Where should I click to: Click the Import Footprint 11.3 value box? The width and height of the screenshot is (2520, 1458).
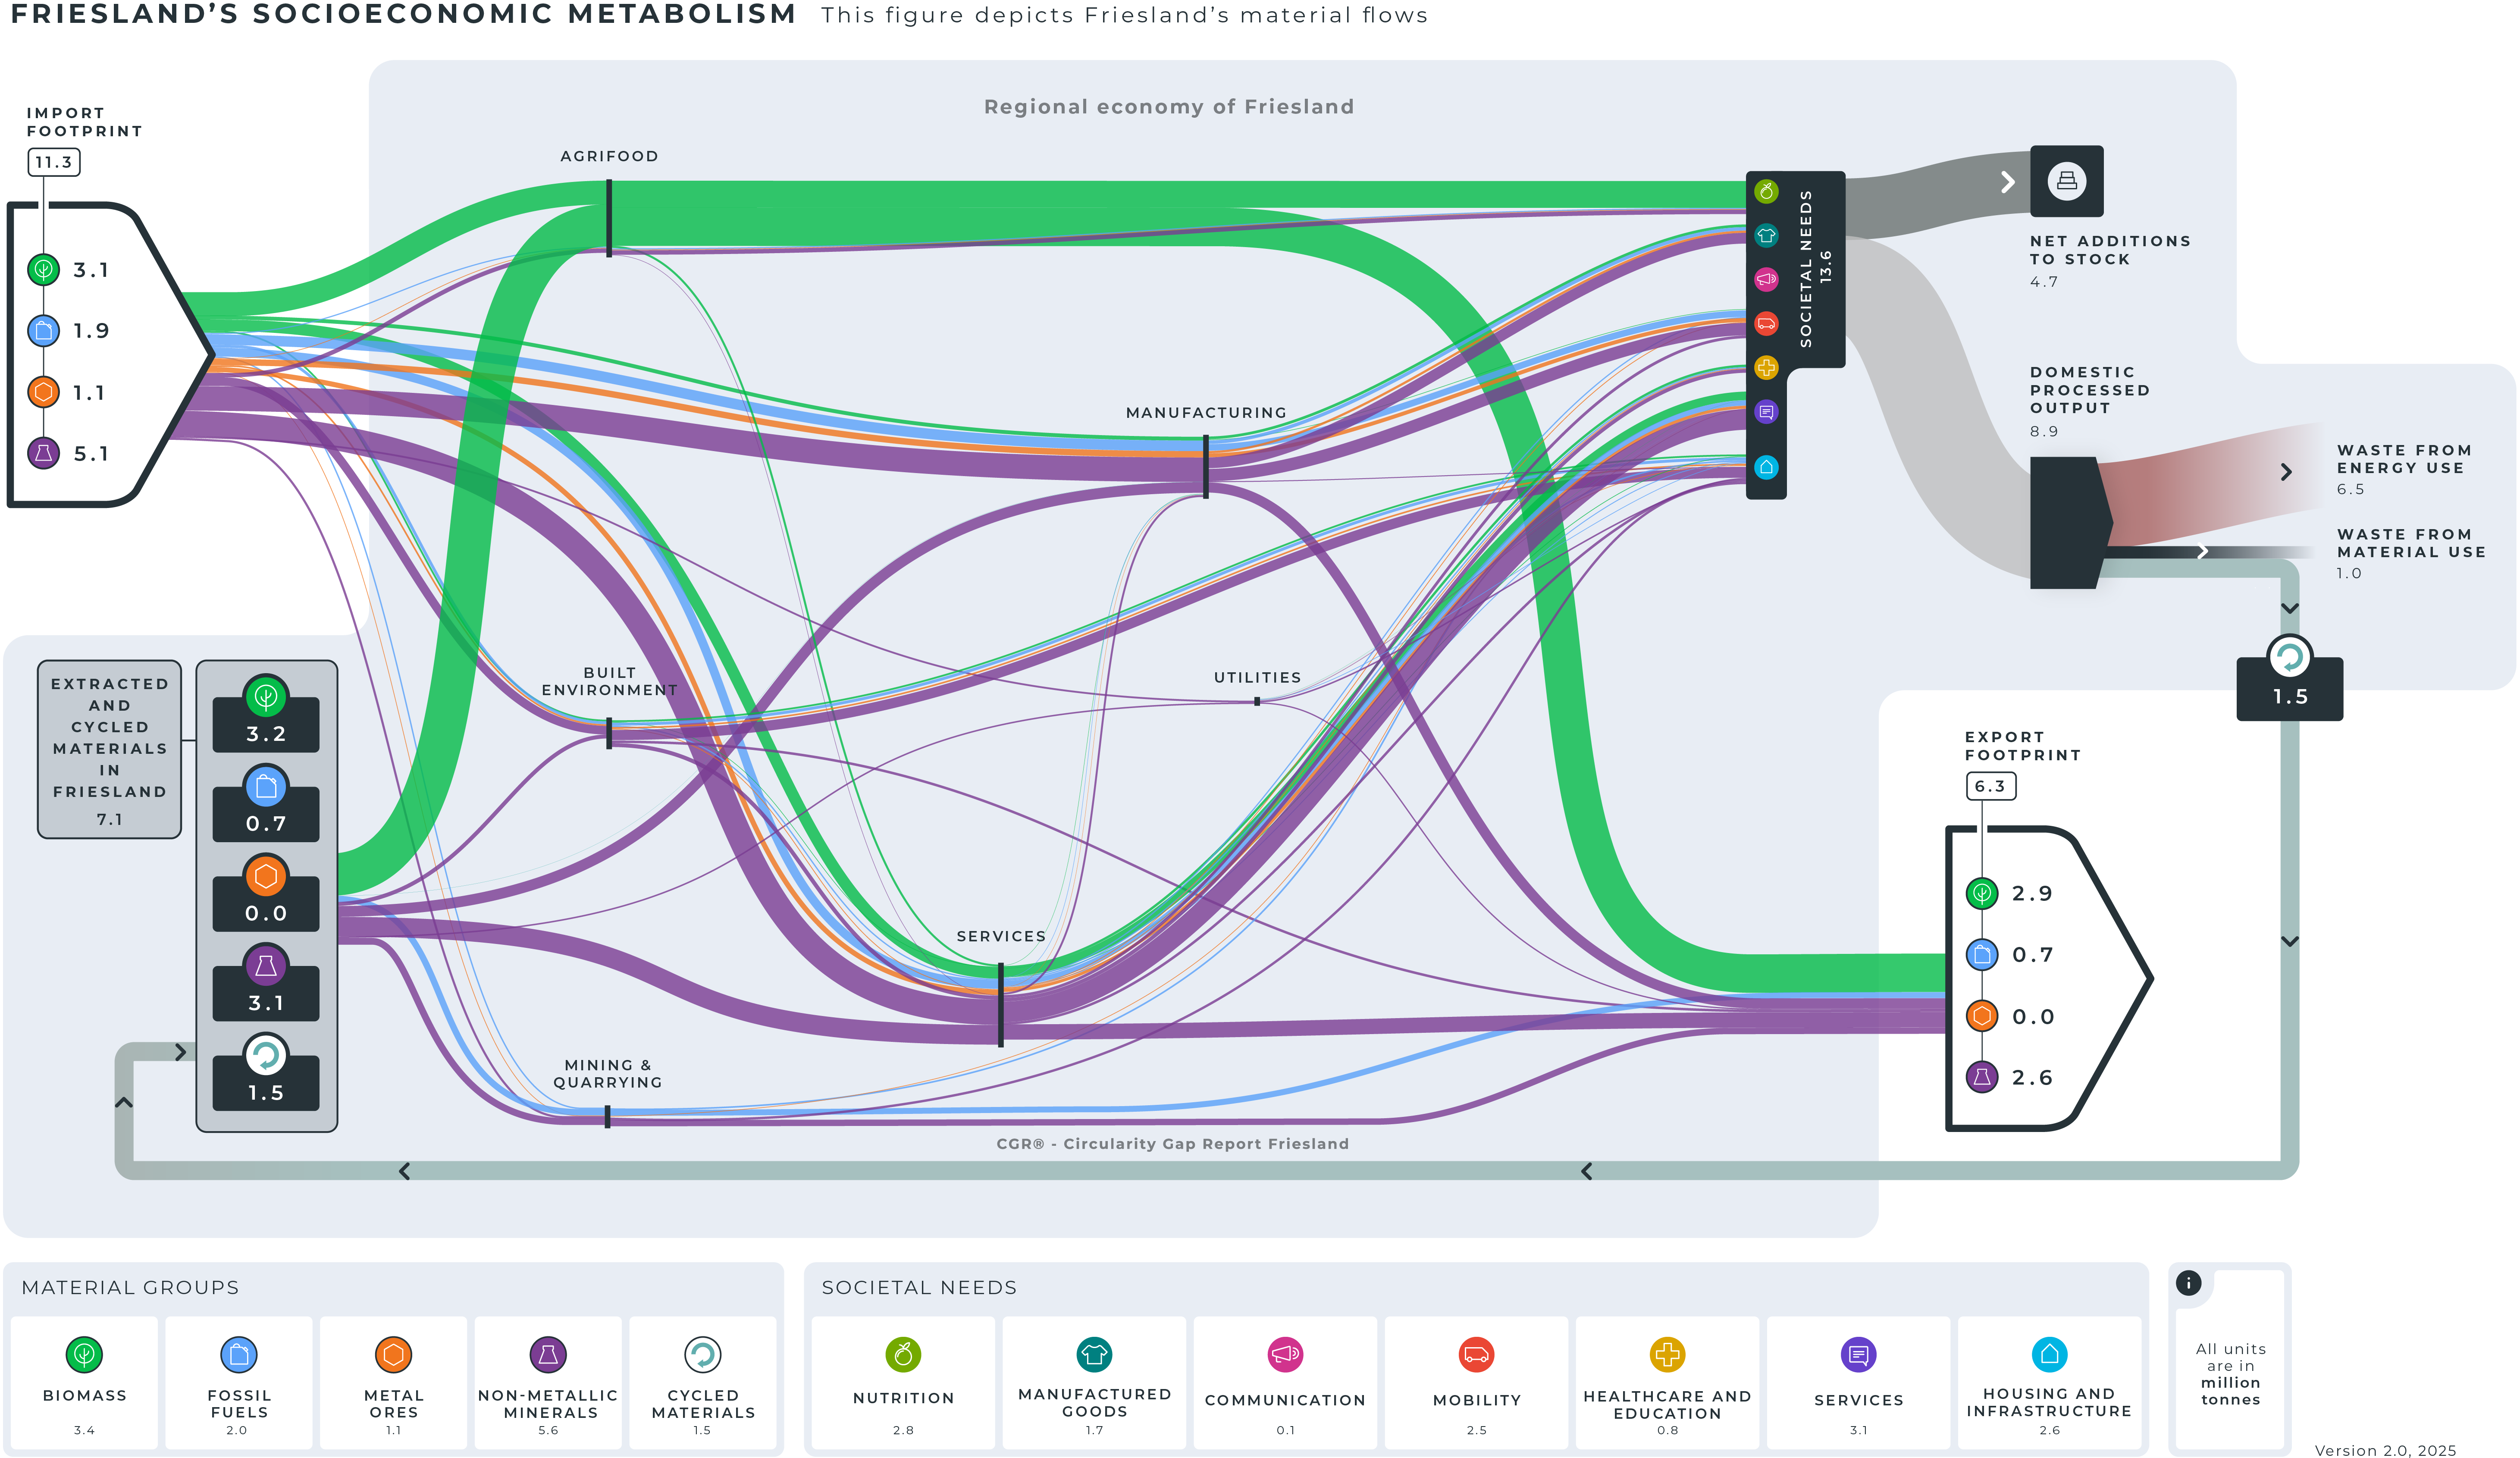53,162
